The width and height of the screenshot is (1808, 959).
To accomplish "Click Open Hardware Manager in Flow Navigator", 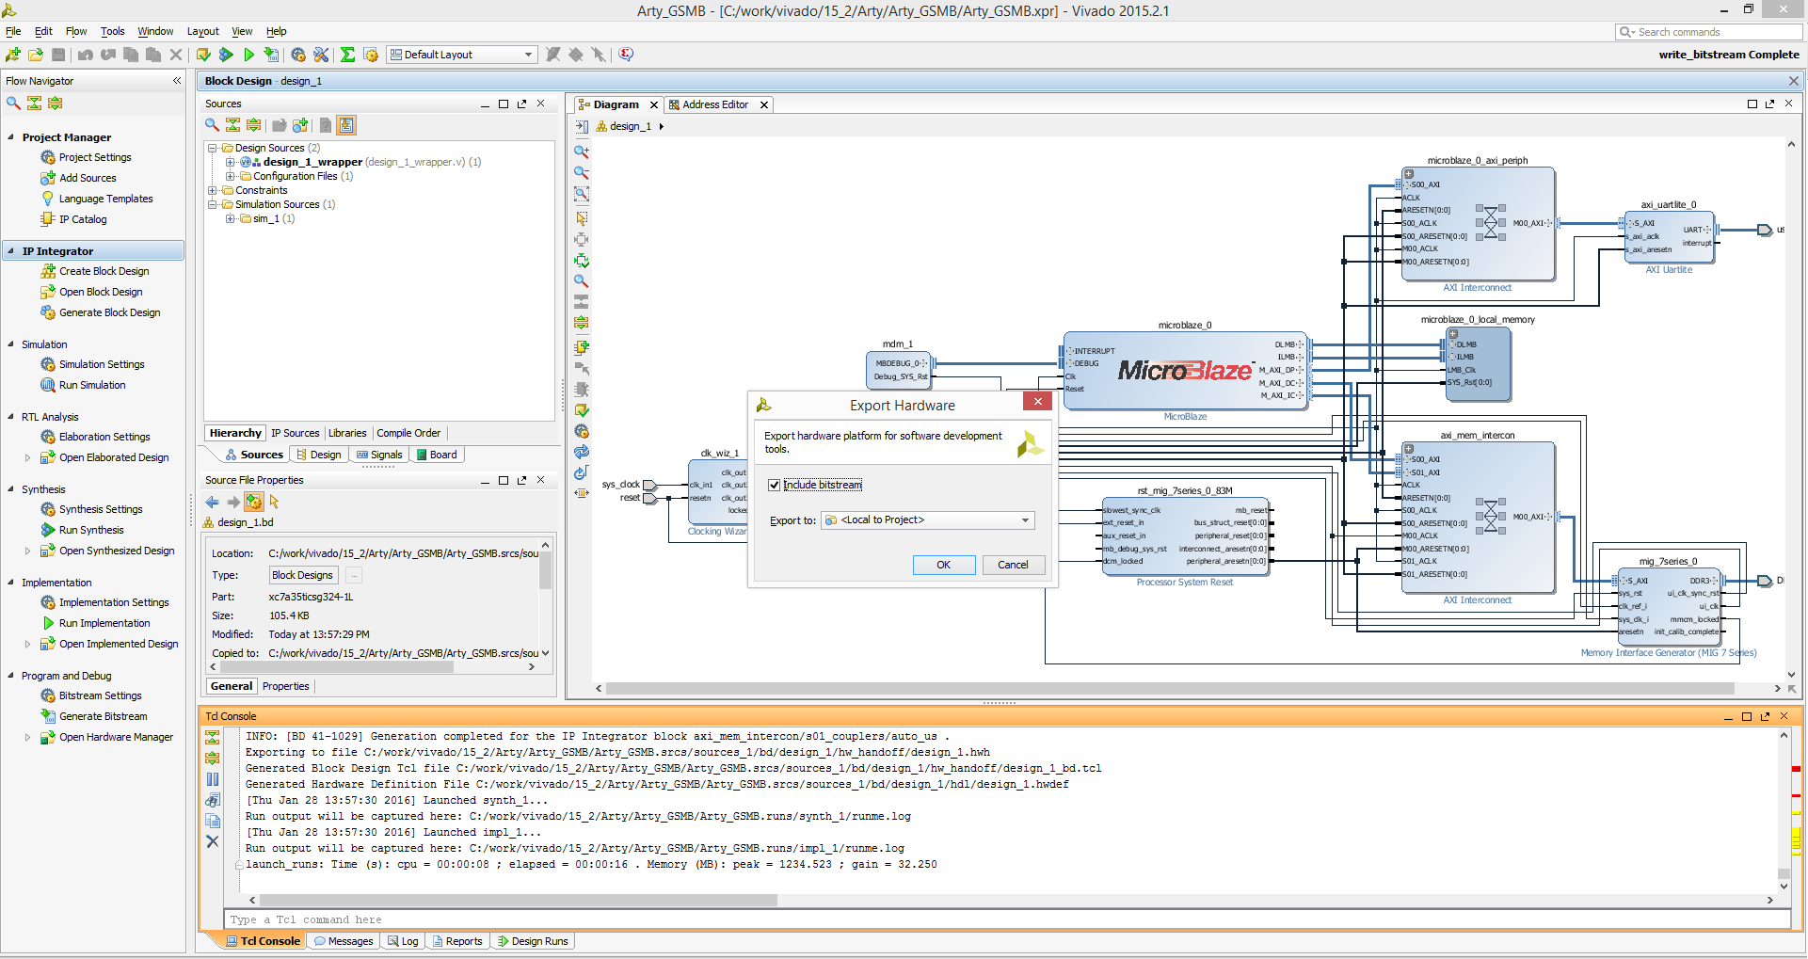I will [116, 737].
